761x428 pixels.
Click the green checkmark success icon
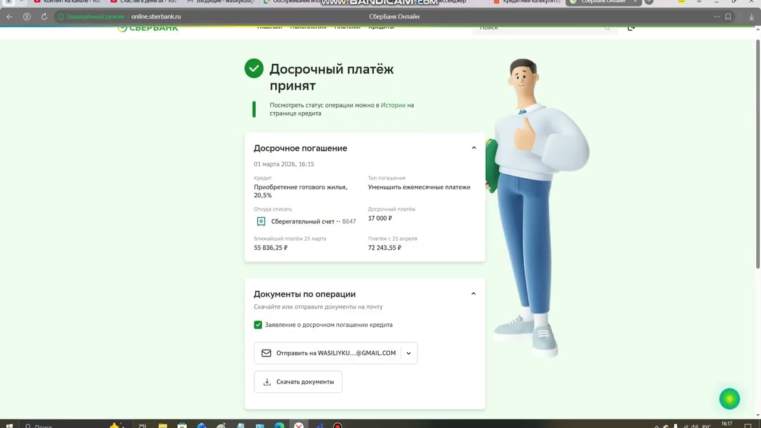point(254,68)
